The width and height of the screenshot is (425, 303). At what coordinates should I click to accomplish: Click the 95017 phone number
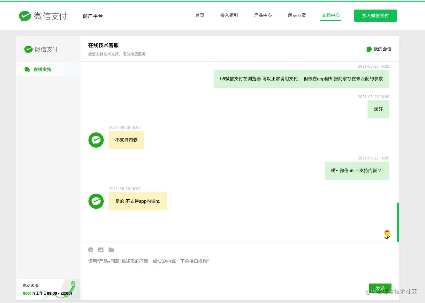coord(28,293)
